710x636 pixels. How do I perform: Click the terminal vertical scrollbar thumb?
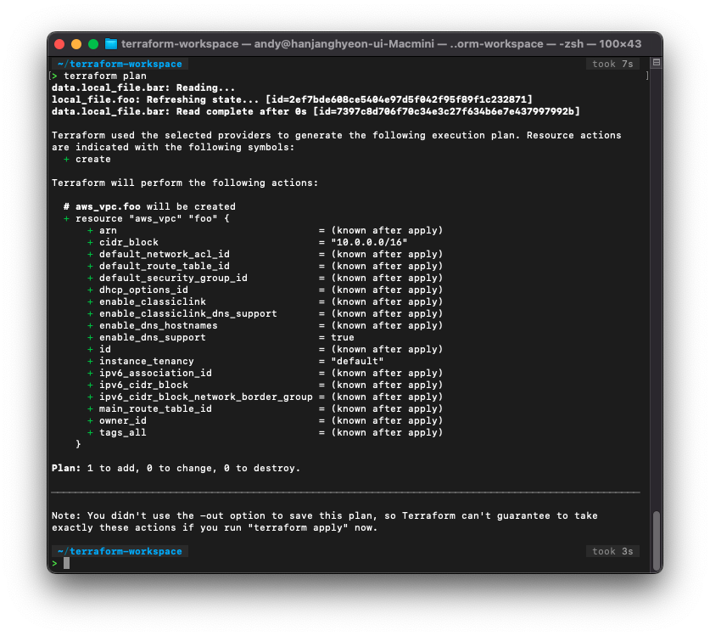(x=656, y=541)
